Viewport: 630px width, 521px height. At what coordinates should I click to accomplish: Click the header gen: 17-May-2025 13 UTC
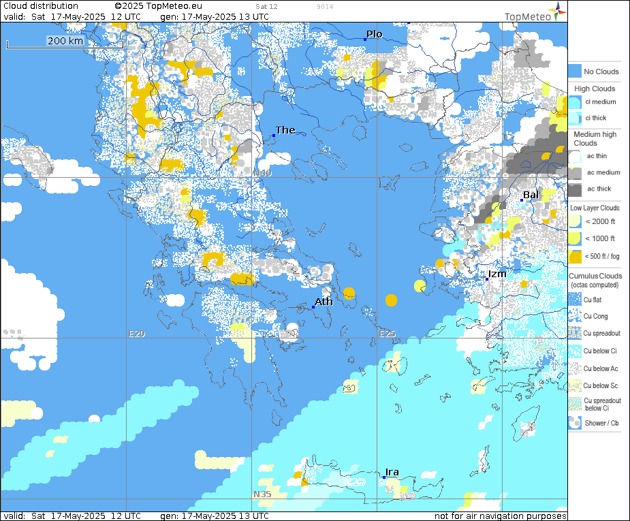pyautogui.click(x=215, y=17)
